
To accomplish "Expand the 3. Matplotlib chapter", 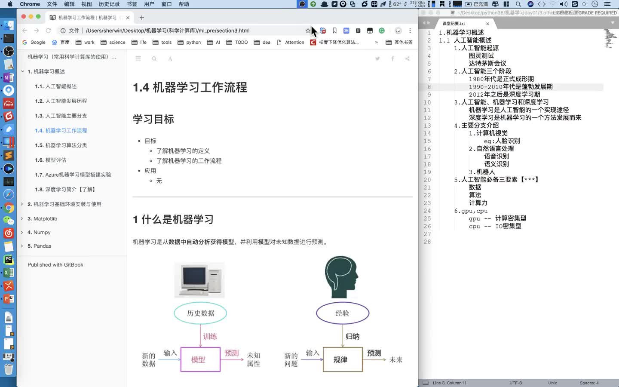I will pos(22,219).
